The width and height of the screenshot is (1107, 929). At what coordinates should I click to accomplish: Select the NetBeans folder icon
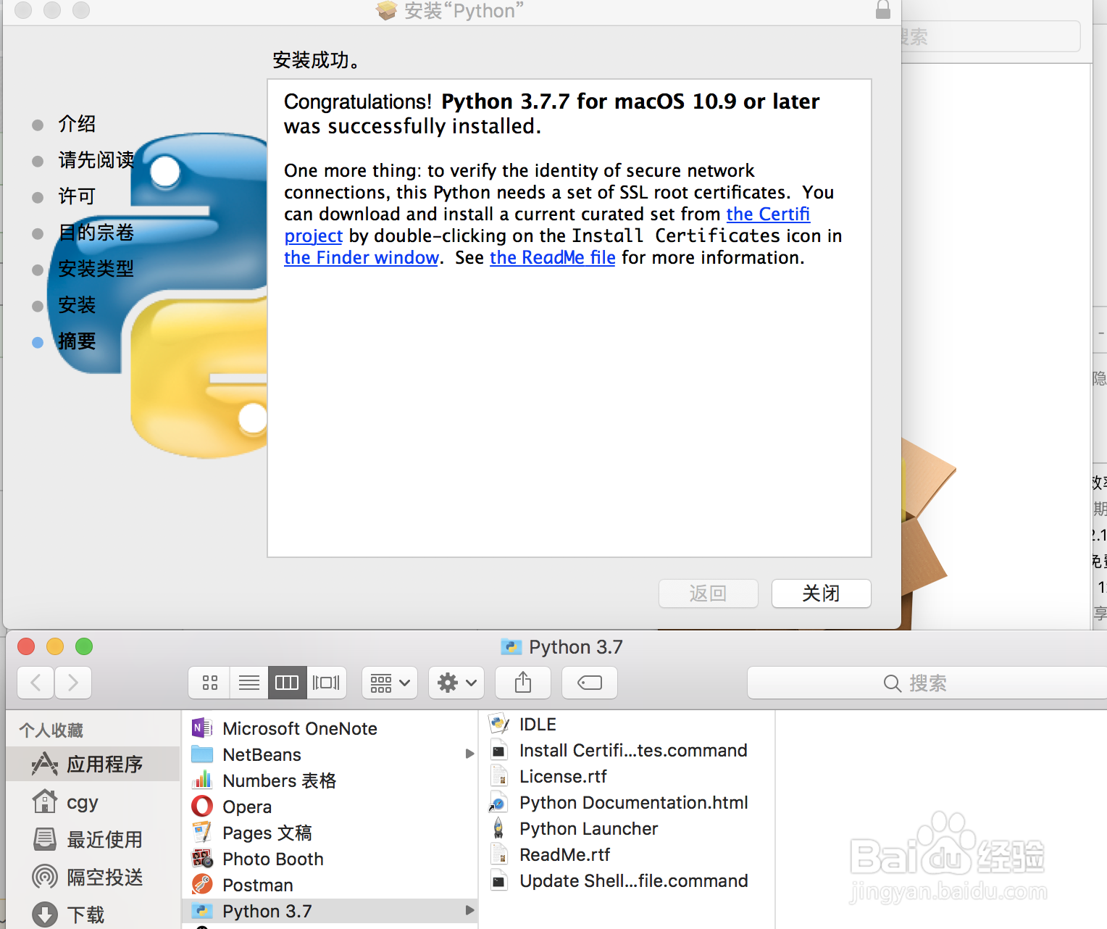[202, 754]
